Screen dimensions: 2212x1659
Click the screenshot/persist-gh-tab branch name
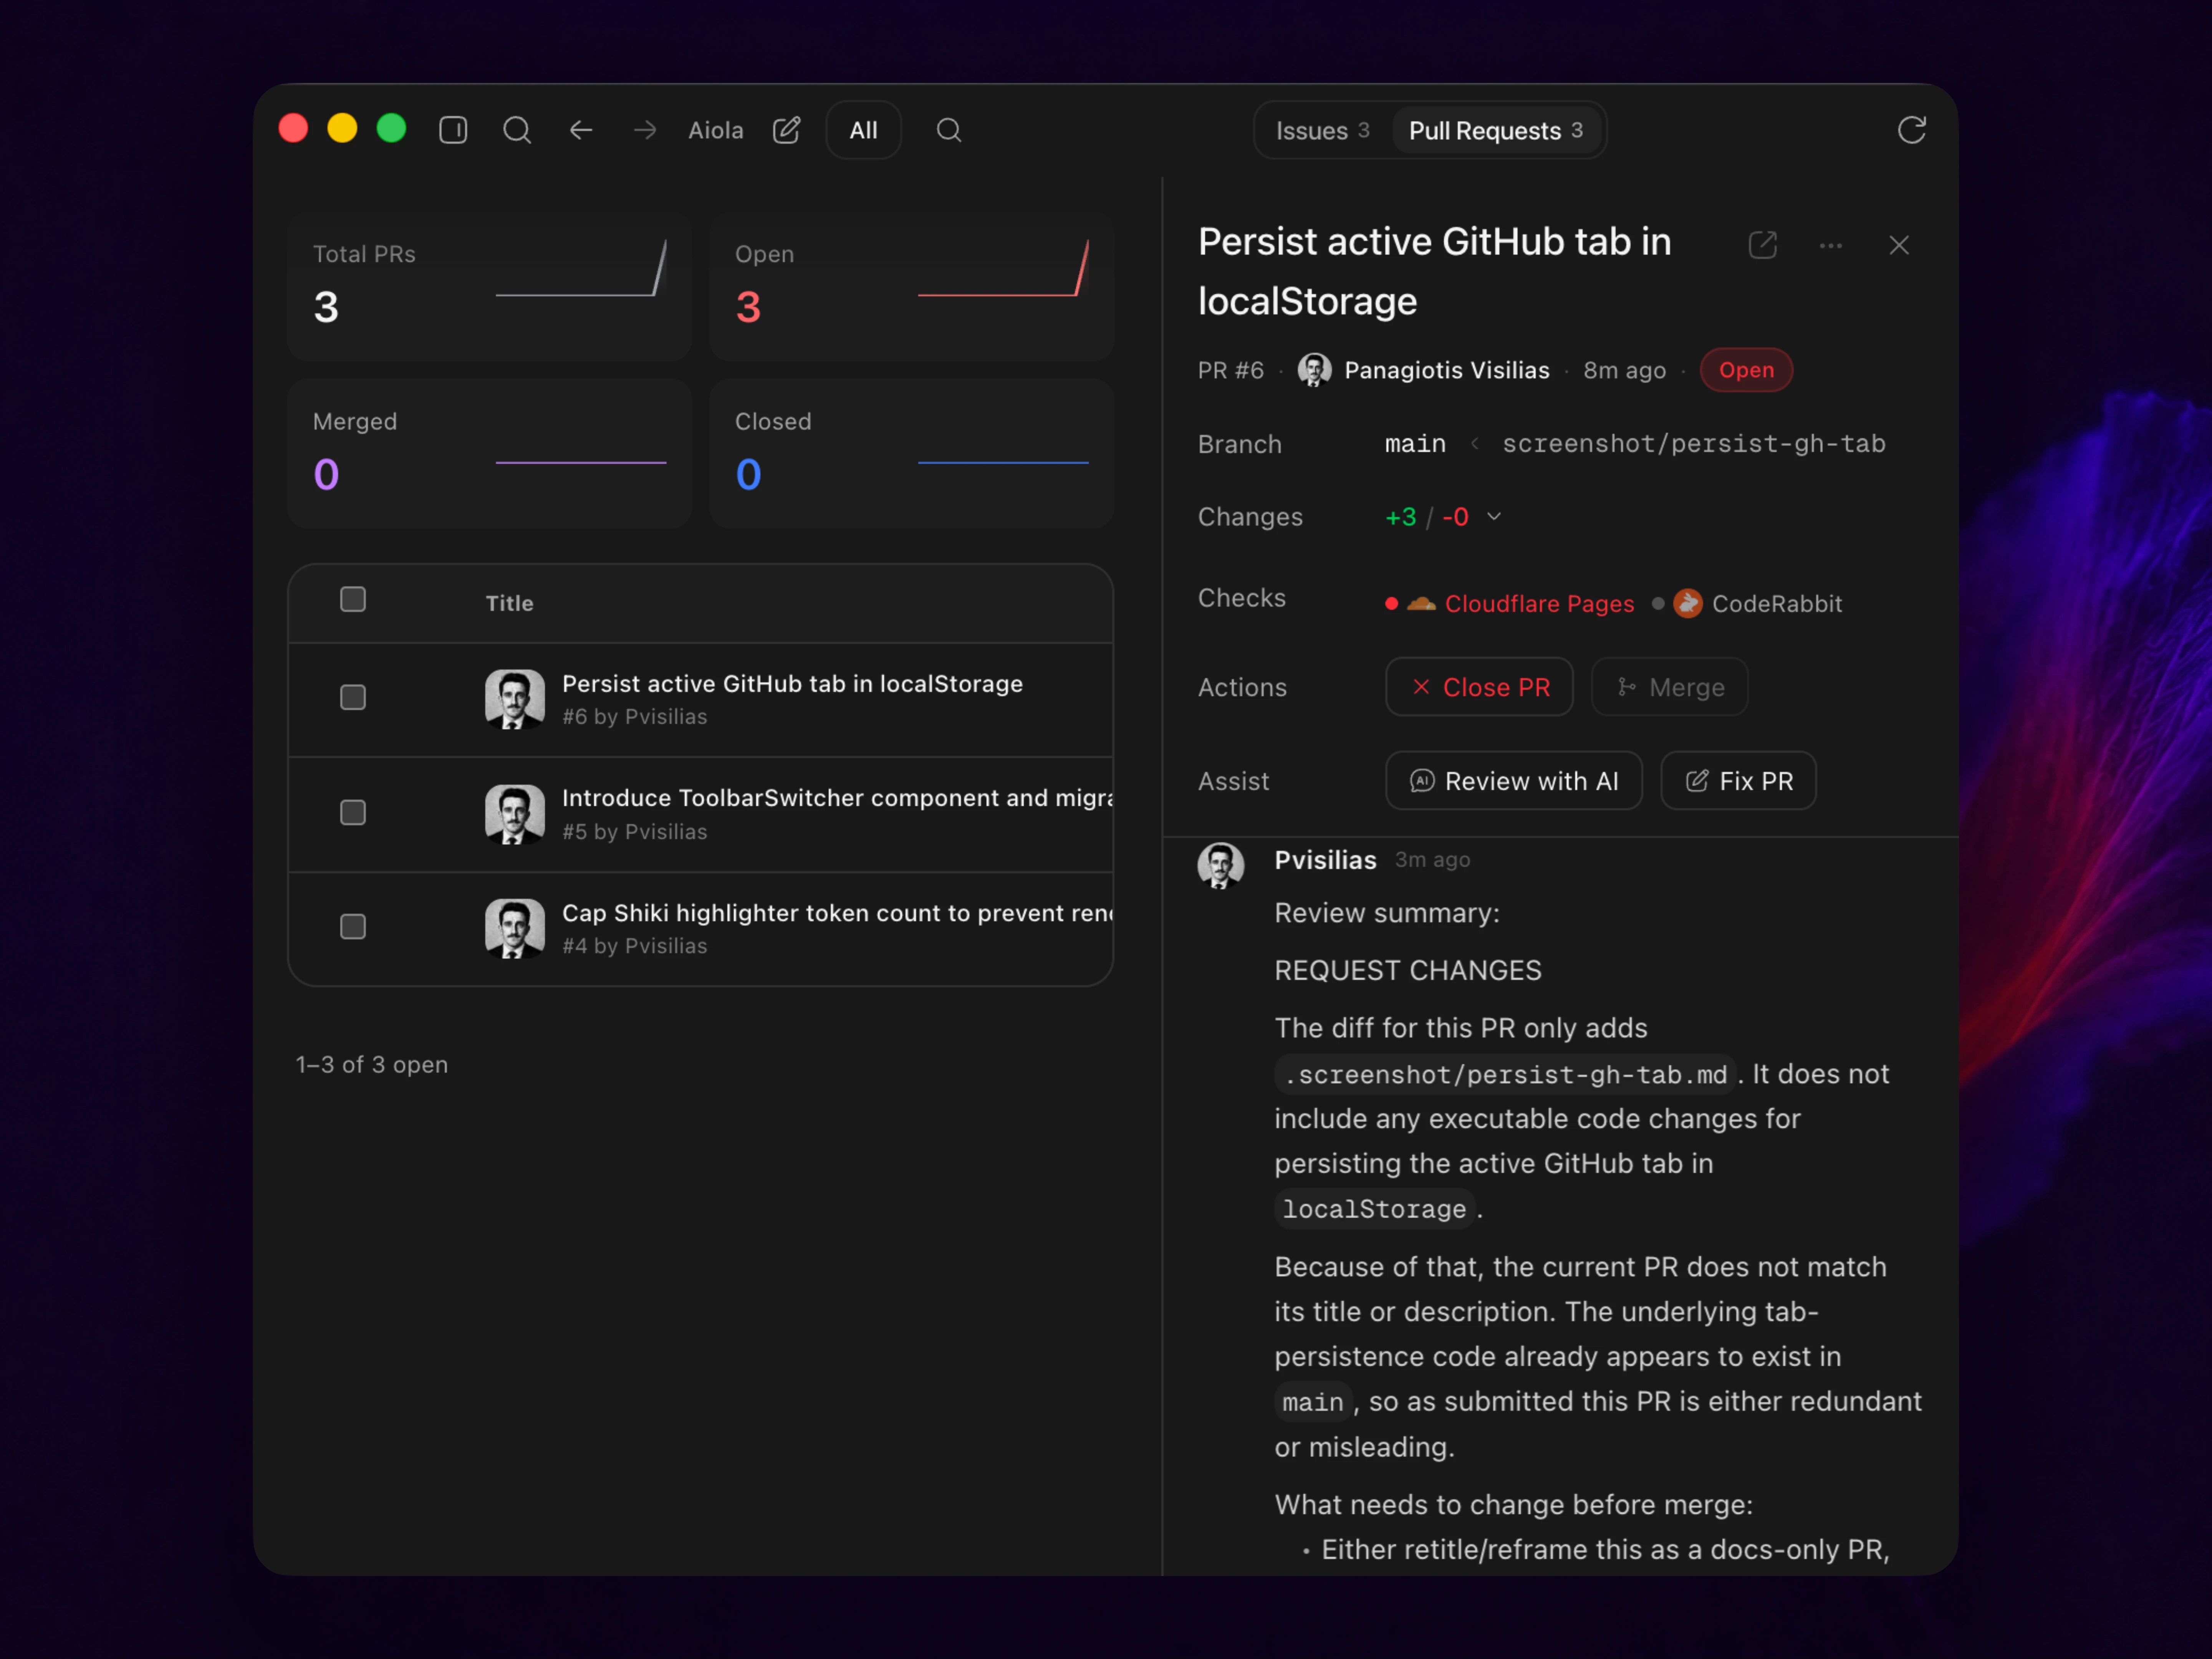pos(1694,444)
